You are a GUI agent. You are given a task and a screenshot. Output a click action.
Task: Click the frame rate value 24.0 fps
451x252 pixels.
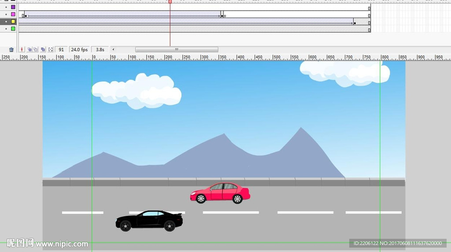79,49
